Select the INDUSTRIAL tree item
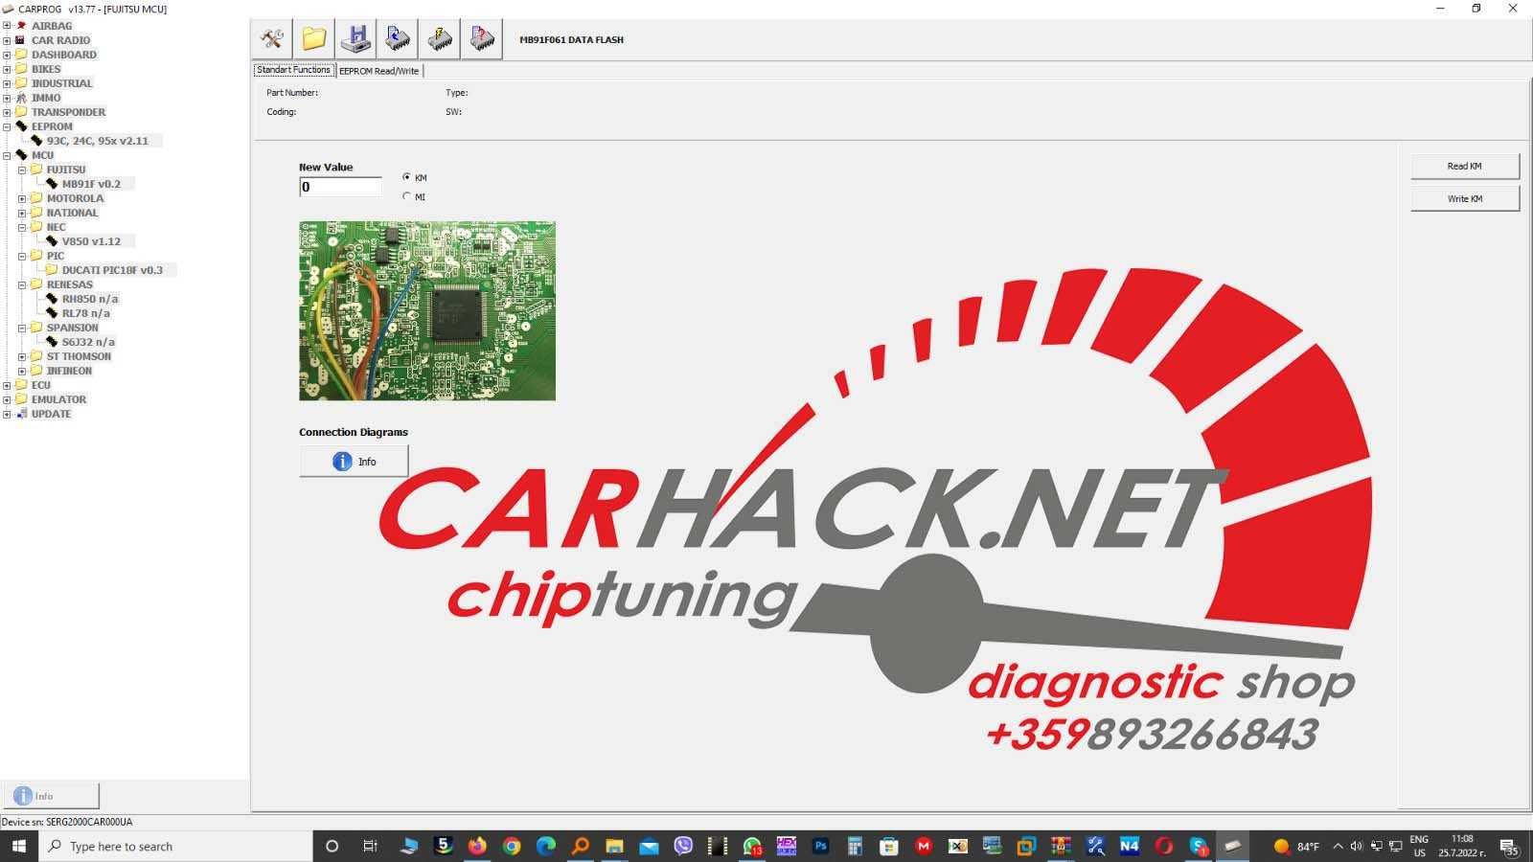This screenshot has width=1533, height=862. (61, 83)
